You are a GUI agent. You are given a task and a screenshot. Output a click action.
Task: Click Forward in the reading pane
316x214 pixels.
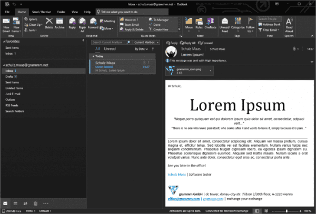click(x=205, y=43)
